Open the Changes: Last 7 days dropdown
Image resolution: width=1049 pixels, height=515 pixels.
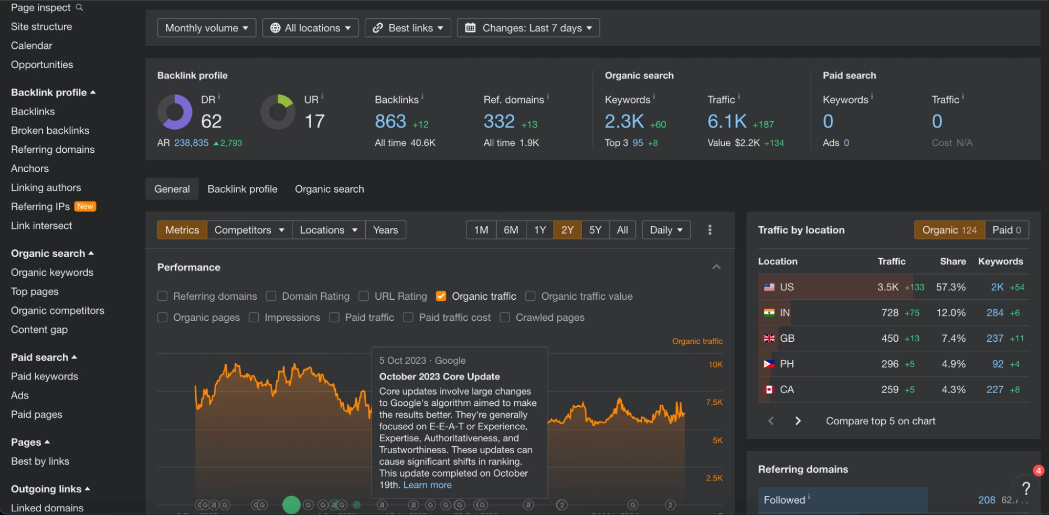(528, 28)
